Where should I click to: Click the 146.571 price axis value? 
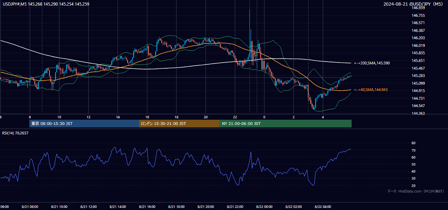click(418, 23)
